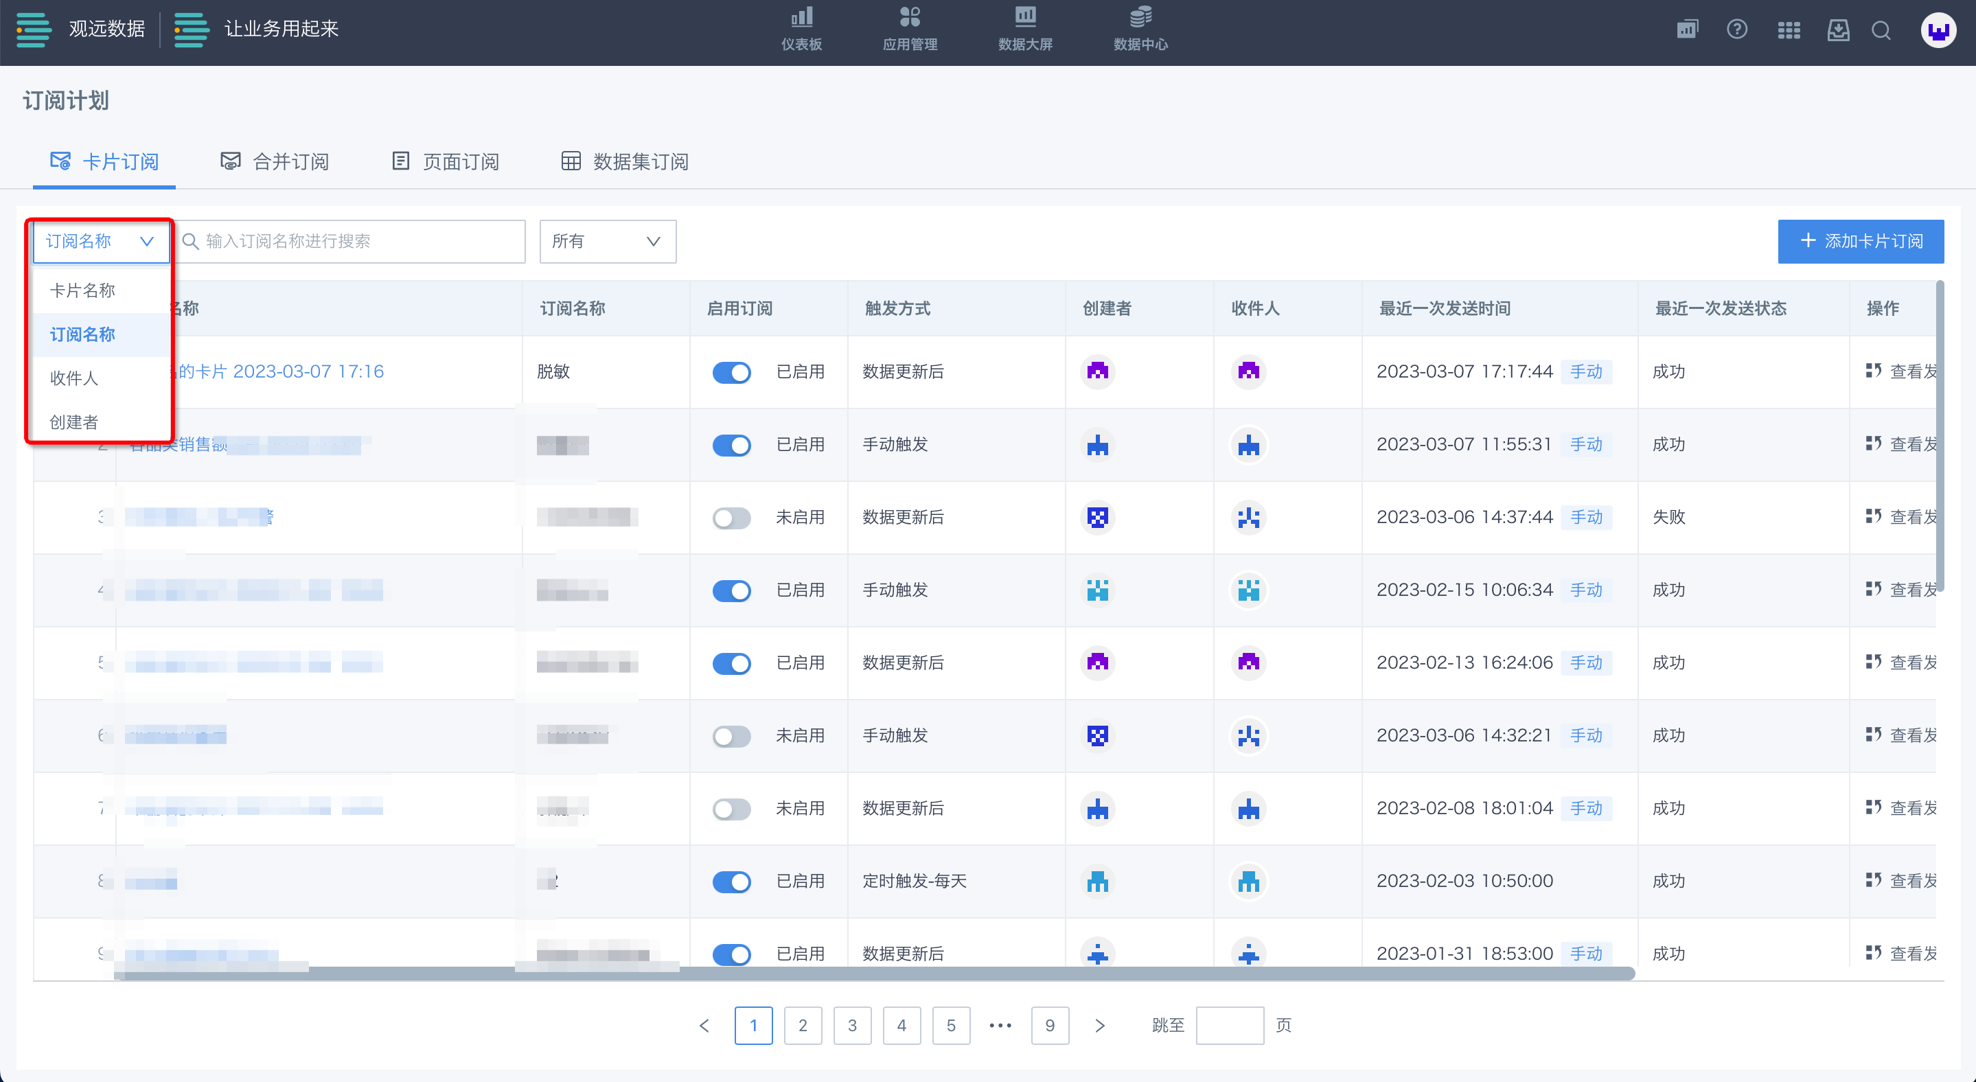The width and height of the screenshot is (1976, 1082).
Task: Click the download inbox icon in header
Action: 1838,31
